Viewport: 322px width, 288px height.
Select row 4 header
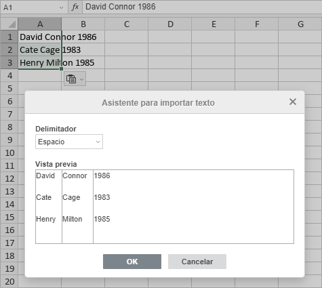(9, 75)
